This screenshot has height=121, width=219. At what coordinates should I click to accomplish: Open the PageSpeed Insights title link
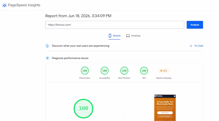(24, 5)
